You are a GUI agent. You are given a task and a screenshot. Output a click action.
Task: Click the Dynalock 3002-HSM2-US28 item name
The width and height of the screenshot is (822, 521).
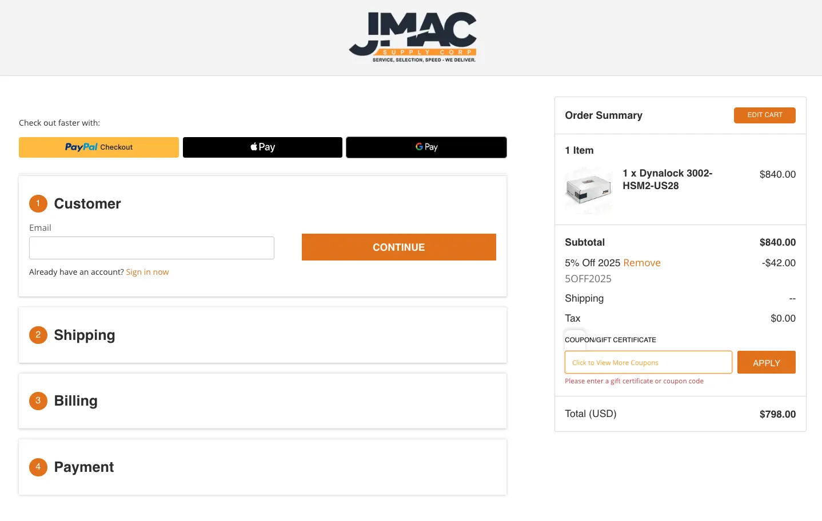(667, 179)
